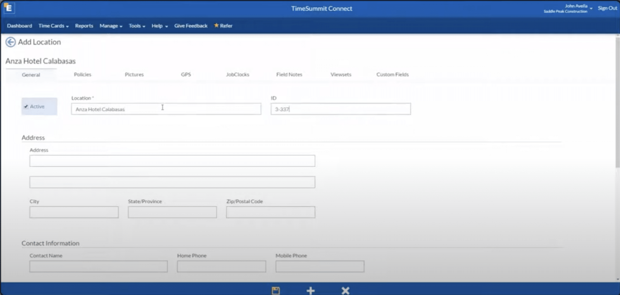Expand the Time Cards menu

[53, 26]
